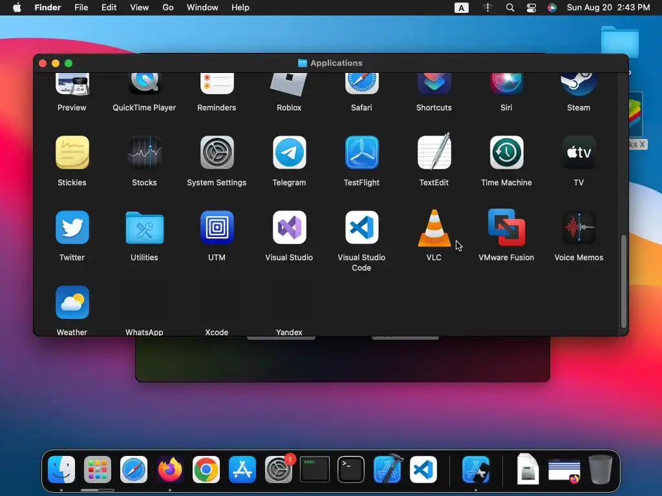Select the Yandex label
Viewport: 662px width, 496px height.
coord(289,332)
